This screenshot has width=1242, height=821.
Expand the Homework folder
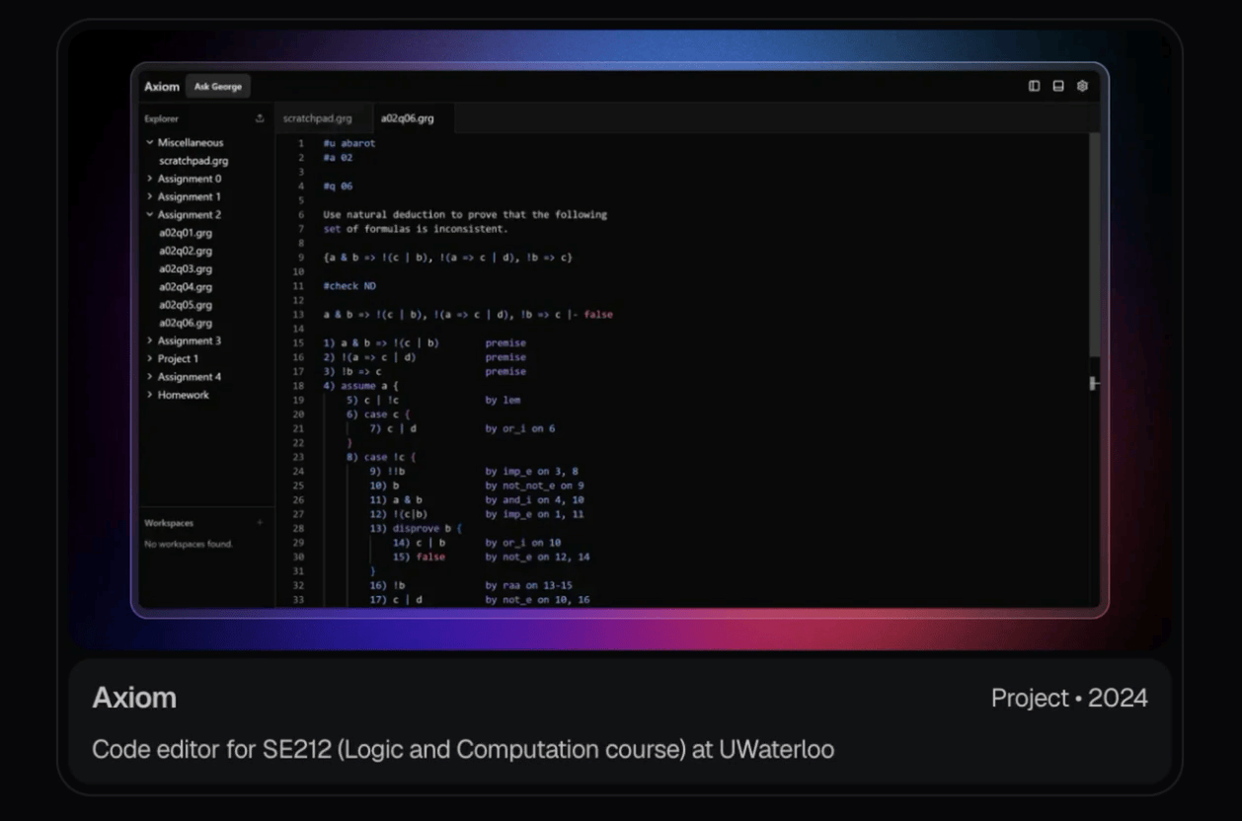[178, 395]
